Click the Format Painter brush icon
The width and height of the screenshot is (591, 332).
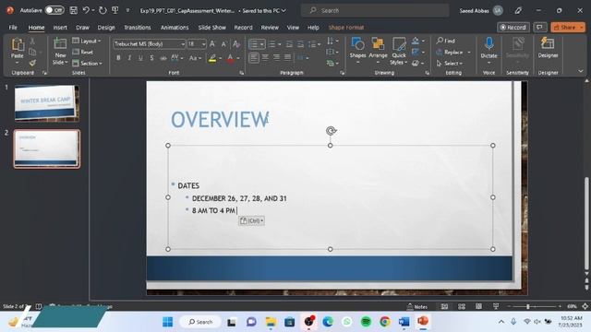click(32, 63)
